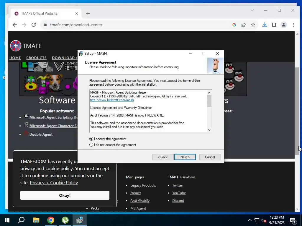The height and width of the screenshot is (226, 302).
Task: Click the Okay! cookie button
Action: [x=65, y=195]
